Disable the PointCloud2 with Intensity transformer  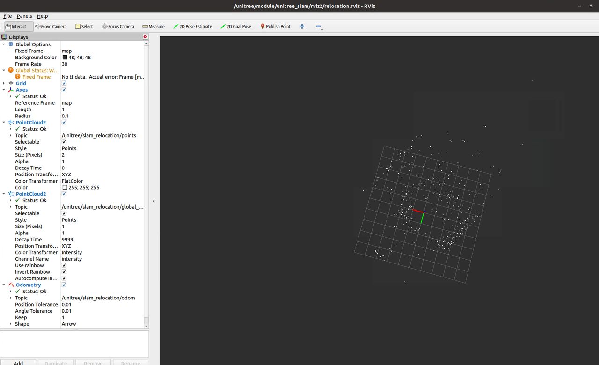(x=64, y=194)
